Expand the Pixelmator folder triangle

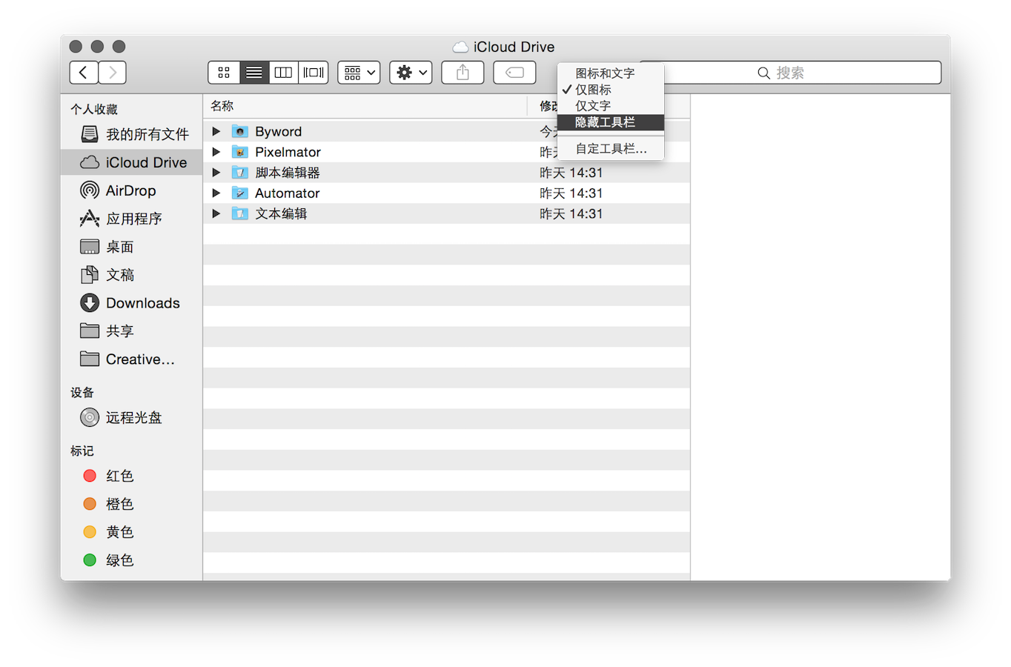216,152
